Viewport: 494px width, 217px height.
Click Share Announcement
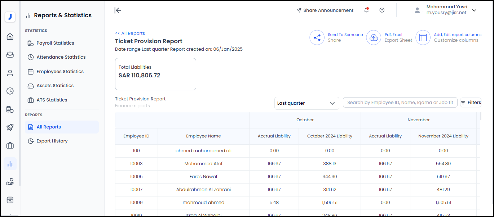pos(325,10)
